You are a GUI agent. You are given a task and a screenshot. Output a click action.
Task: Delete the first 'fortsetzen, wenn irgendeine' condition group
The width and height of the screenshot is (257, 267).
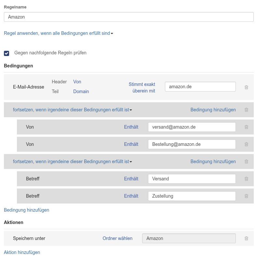click(246, 110)
